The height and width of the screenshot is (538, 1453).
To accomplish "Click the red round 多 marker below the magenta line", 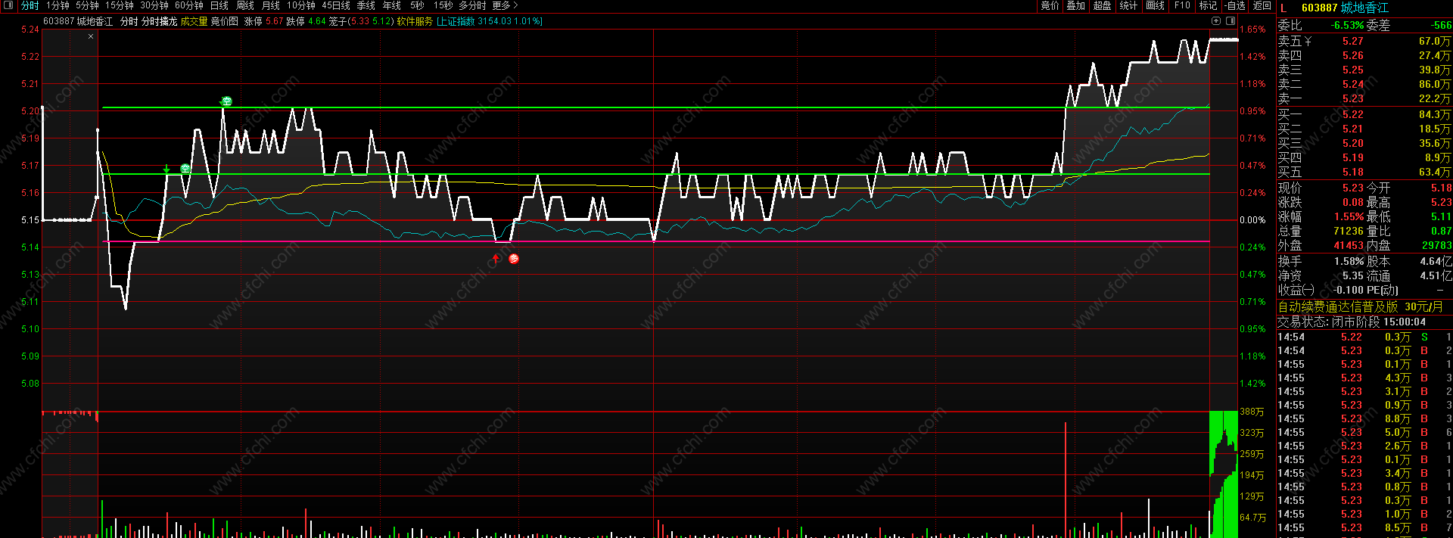I will point(514,259).
